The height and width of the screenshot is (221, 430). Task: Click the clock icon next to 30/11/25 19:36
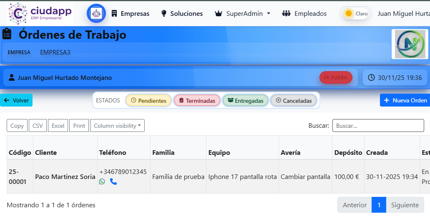click(x=371, y=77)
